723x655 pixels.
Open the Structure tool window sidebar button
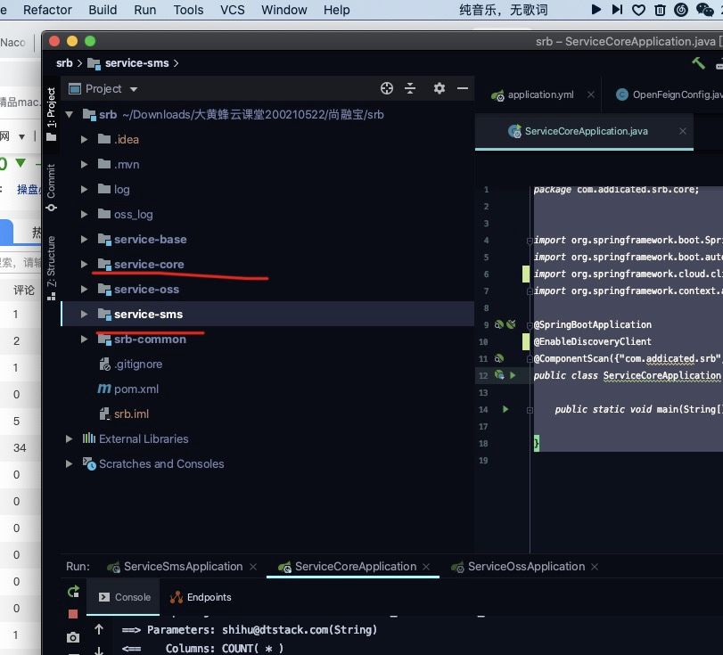pos(51,267)
